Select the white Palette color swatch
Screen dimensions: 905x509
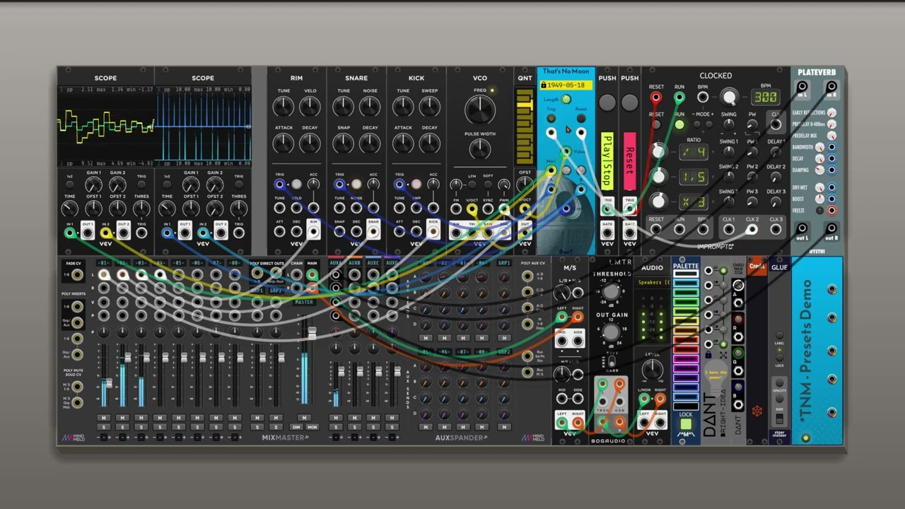(686, 274)
